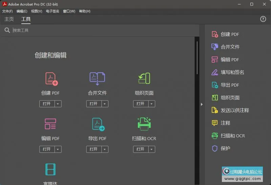Select 填写和签名 in the right sidebar

click(x=232, y=72)
